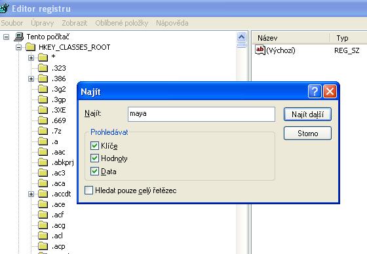Enable Hledat pouze celý řetězec option
The image size is (367, 254).
pos(88,190)
